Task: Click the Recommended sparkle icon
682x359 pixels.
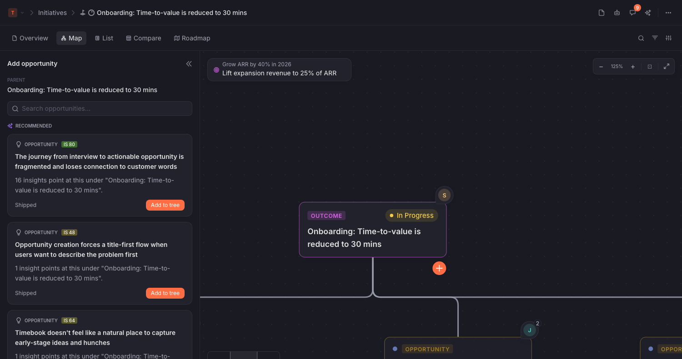Action: click(10, 126)
